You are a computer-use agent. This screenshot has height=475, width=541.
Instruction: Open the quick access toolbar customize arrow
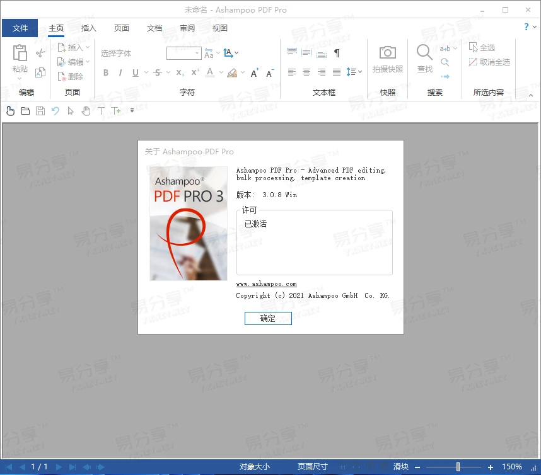coord(132,111)
